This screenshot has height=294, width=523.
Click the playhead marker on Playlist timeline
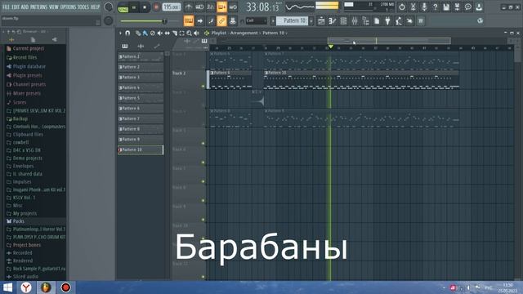click(x=330, y=47)
